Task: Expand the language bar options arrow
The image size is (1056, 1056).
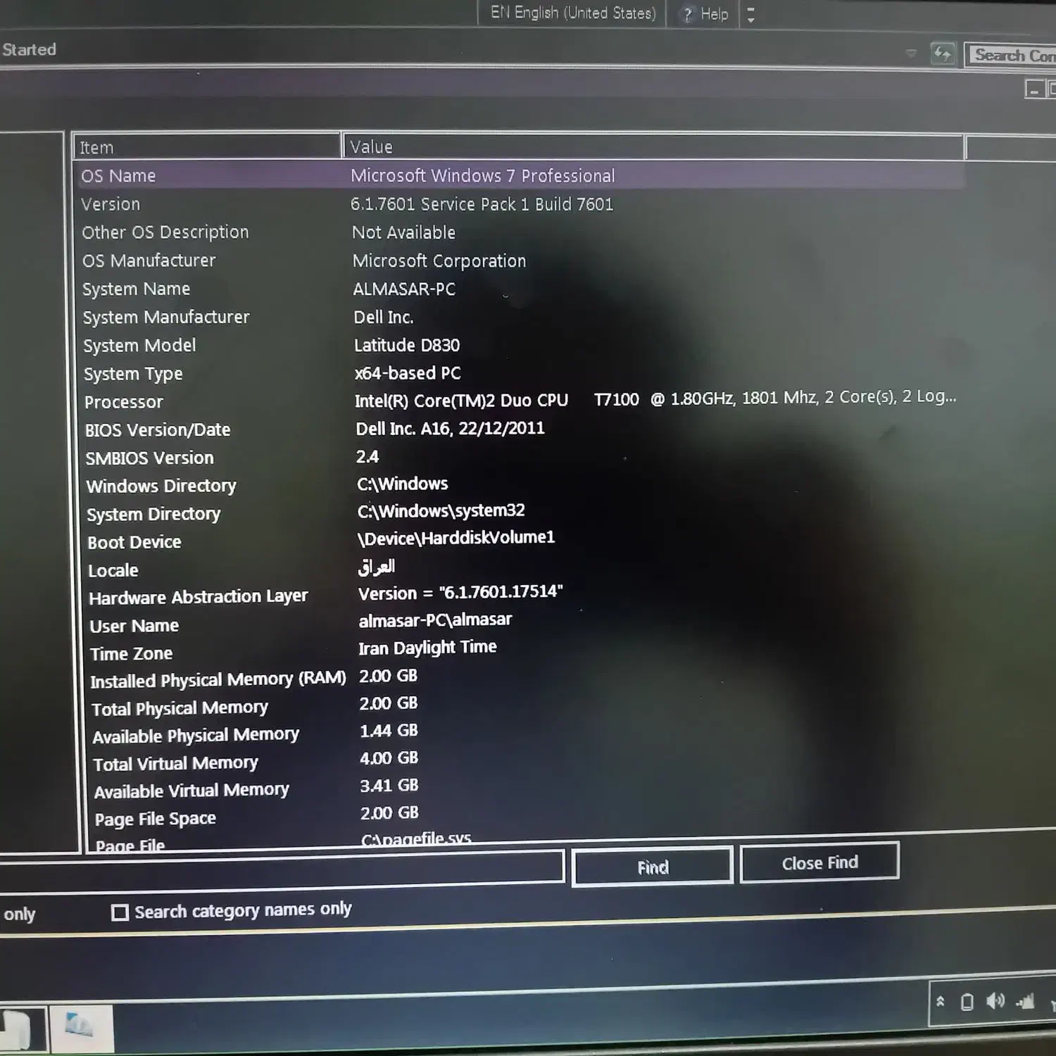Action: click(751, 15)
